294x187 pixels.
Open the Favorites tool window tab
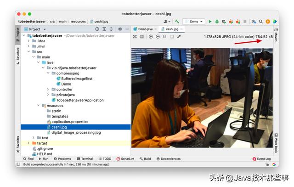(18, 144)
